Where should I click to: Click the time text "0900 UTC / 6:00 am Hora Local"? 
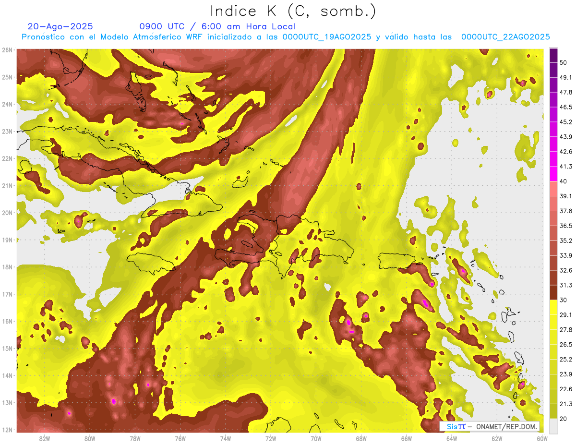coord(217,26)
